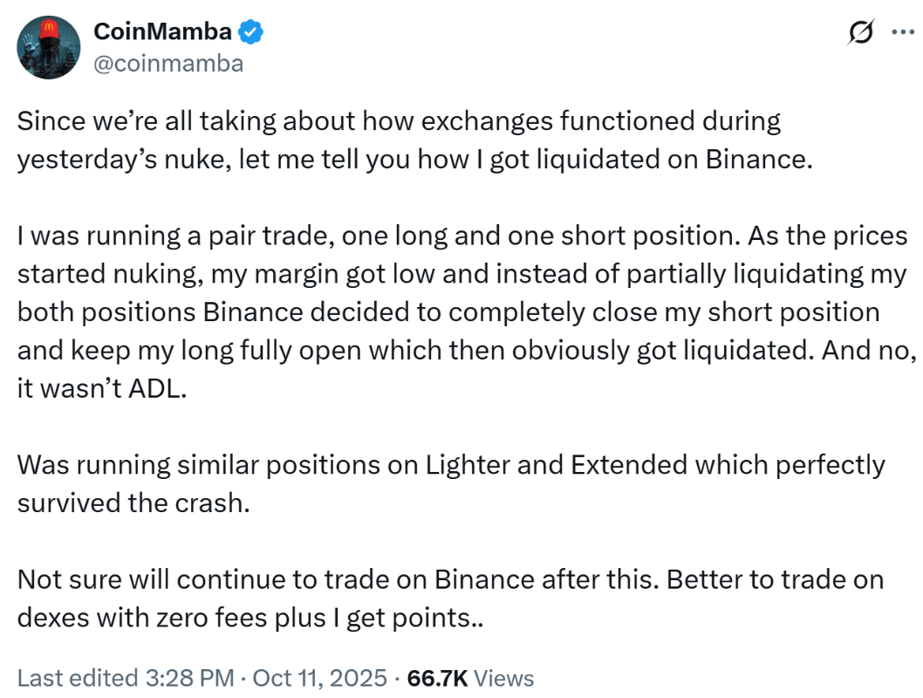Open the @coinmamba handle link
The height and width of the screenshot is (698, 923).
pyautogui.click(x=168, y=63)
